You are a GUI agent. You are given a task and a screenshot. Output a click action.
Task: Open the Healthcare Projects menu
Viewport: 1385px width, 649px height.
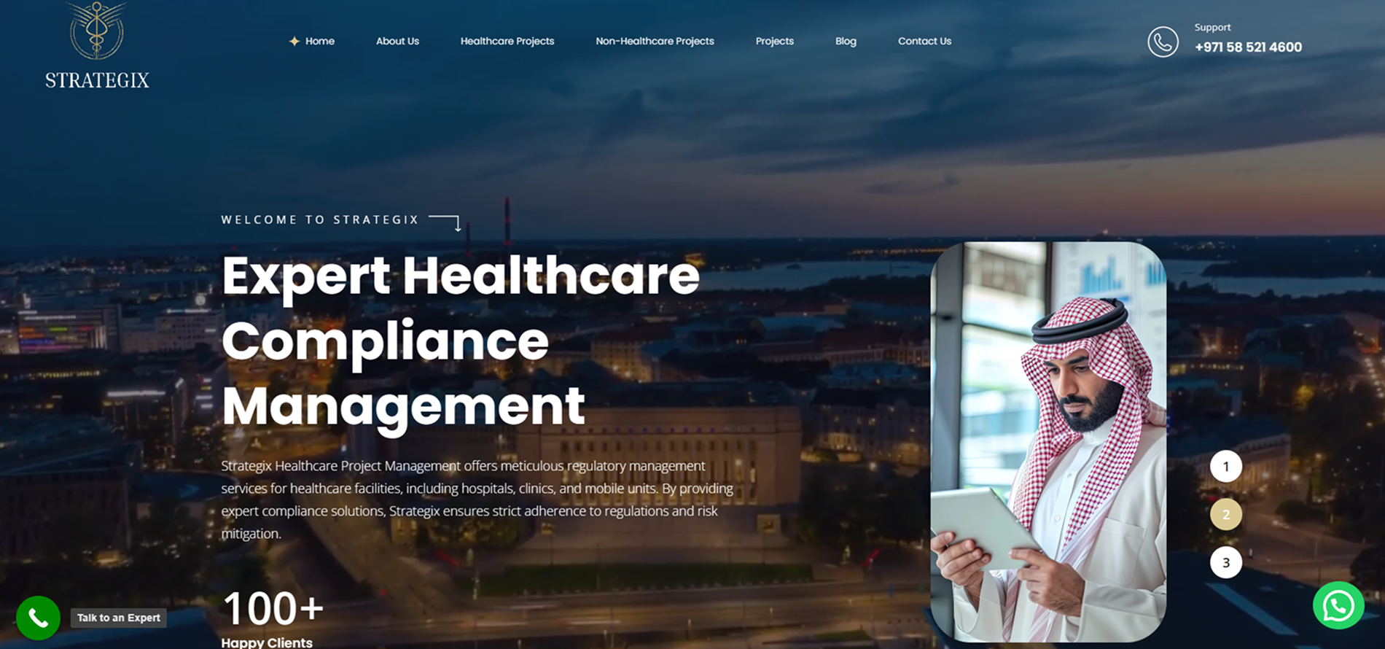(507, 42)
